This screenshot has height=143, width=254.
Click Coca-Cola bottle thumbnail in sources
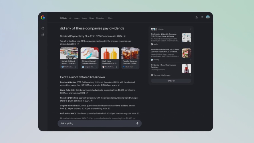tap(186, 69)
